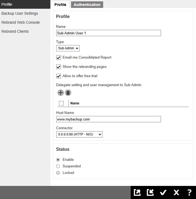Click the add delegate plus icon
Viewport: 196px width, 199px height.
[x=60, y=93]
